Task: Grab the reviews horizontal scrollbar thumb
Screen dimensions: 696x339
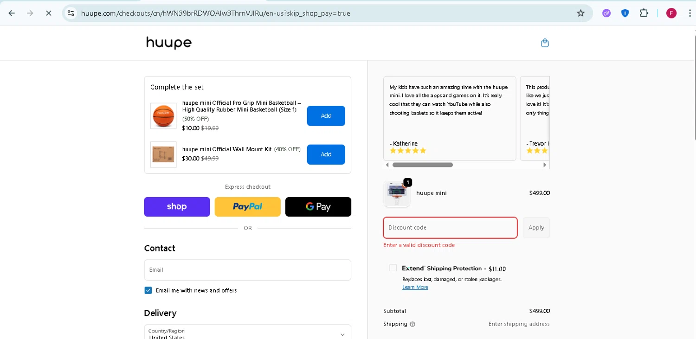Action: pyautogui.click(x=422, y=165)
